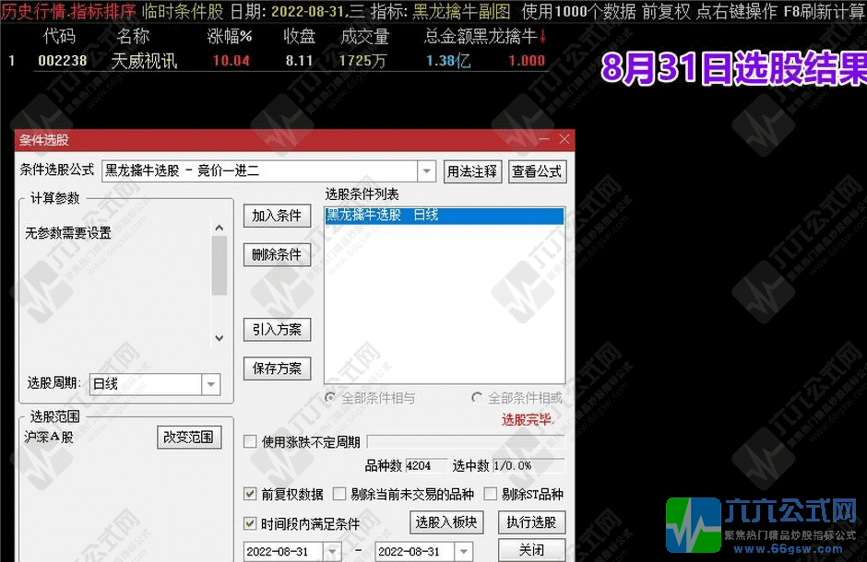Toggle the 前复权数据 checkbox

coord(251,494)
